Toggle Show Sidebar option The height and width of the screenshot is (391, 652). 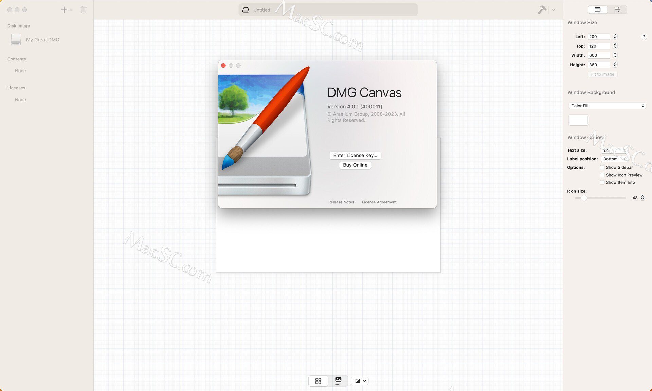click(602, 167)
